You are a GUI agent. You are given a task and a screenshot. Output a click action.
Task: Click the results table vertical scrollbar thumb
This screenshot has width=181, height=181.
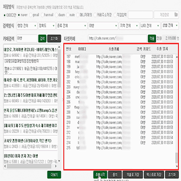pyautogui.click(x=177, y=158)
